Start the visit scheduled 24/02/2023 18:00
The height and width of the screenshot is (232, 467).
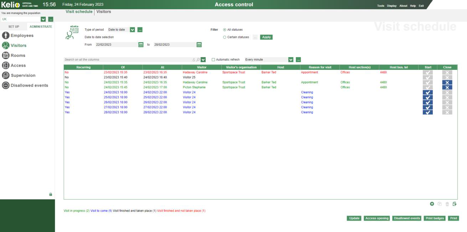pos(428,92)
